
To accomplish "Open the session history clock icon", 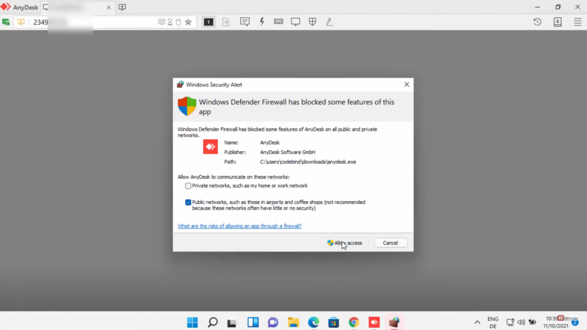I will pos(537,22).
